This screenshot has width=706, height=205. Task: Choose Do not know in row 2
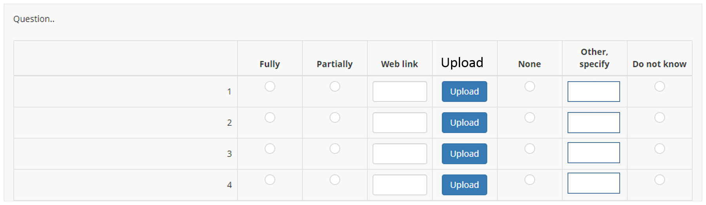click(659, 118)
